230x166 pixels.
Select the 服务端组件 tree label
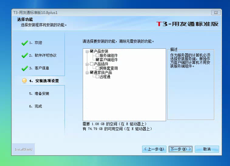[108, 55]
